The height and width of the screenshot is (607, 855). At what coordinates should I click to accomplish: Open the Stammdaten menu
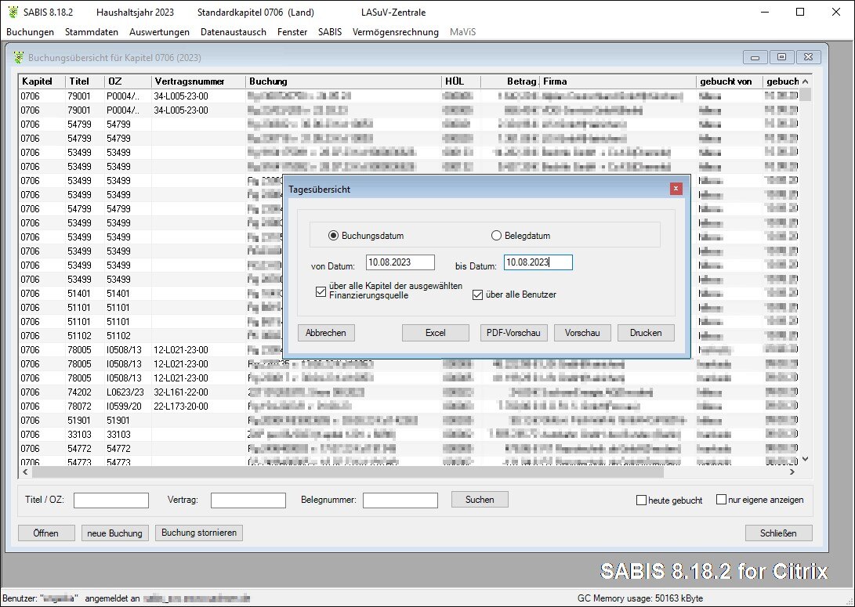tap(92, 32)
